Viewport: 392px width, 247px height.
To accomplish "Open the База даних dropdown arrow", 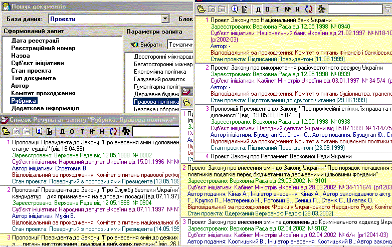I will tap(165, 19).
